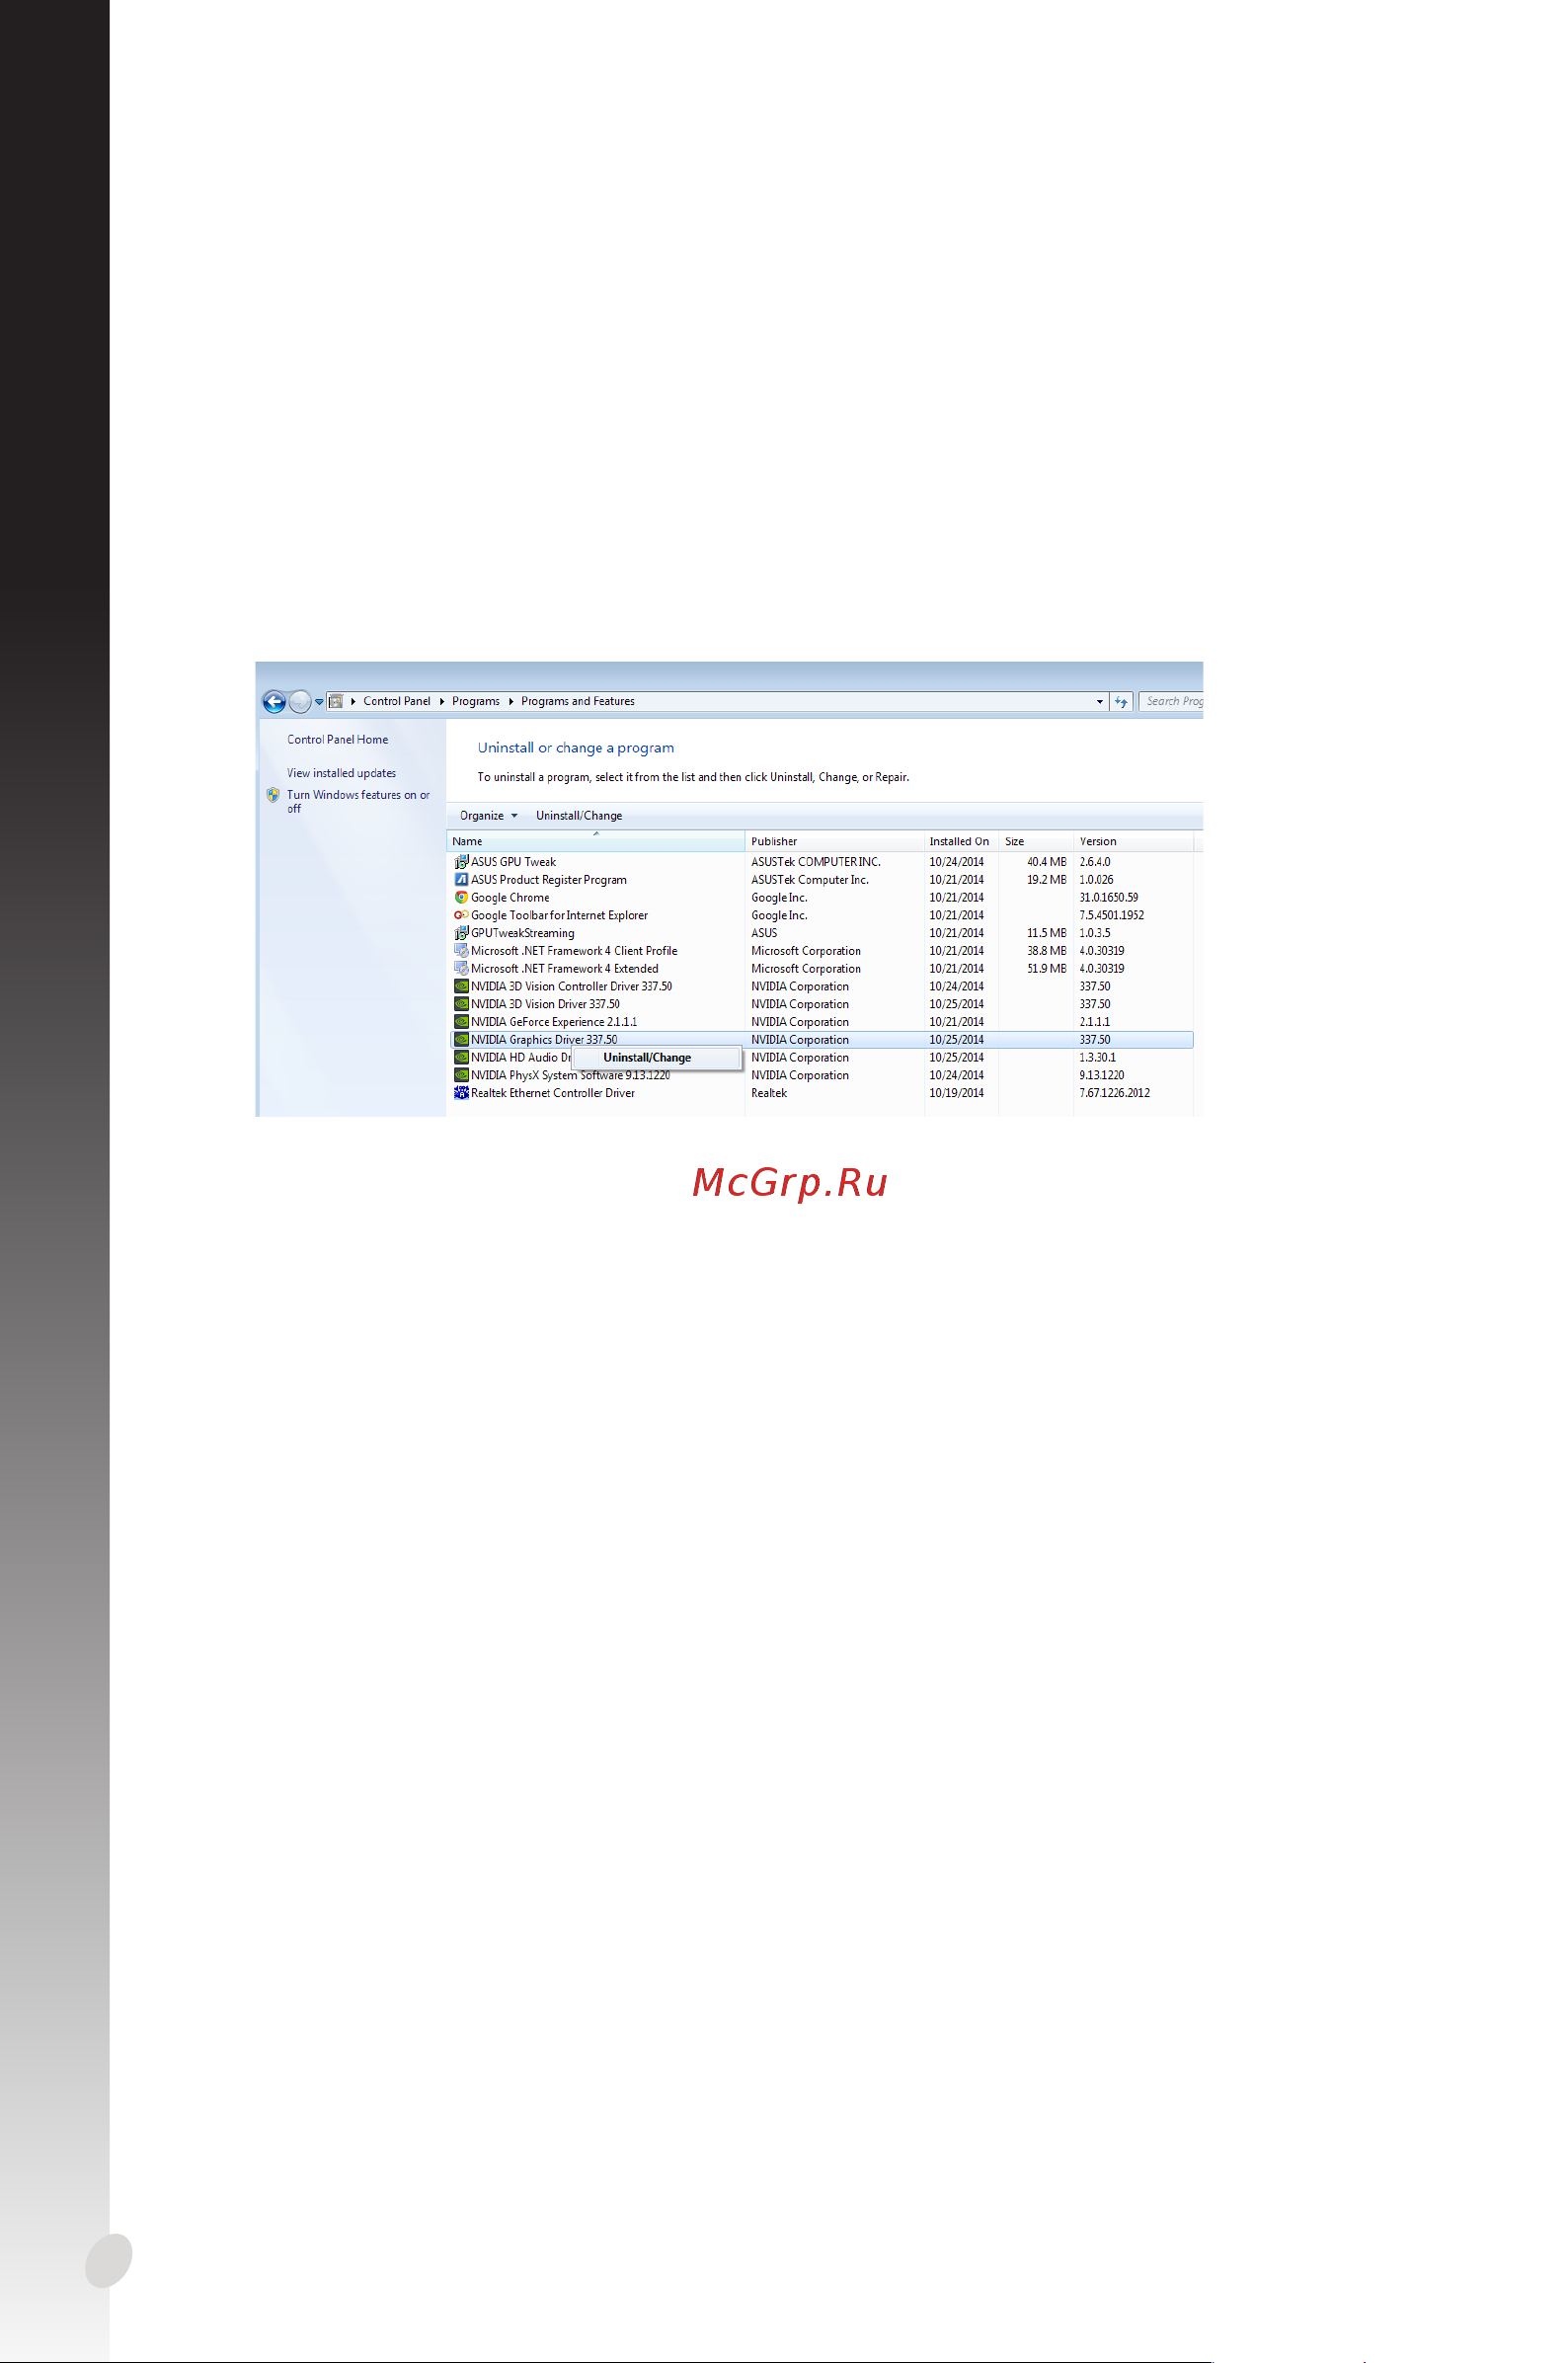Sort by the Name column header
The width and height of the screenshot is (1568, 2363).
[595, 841]
